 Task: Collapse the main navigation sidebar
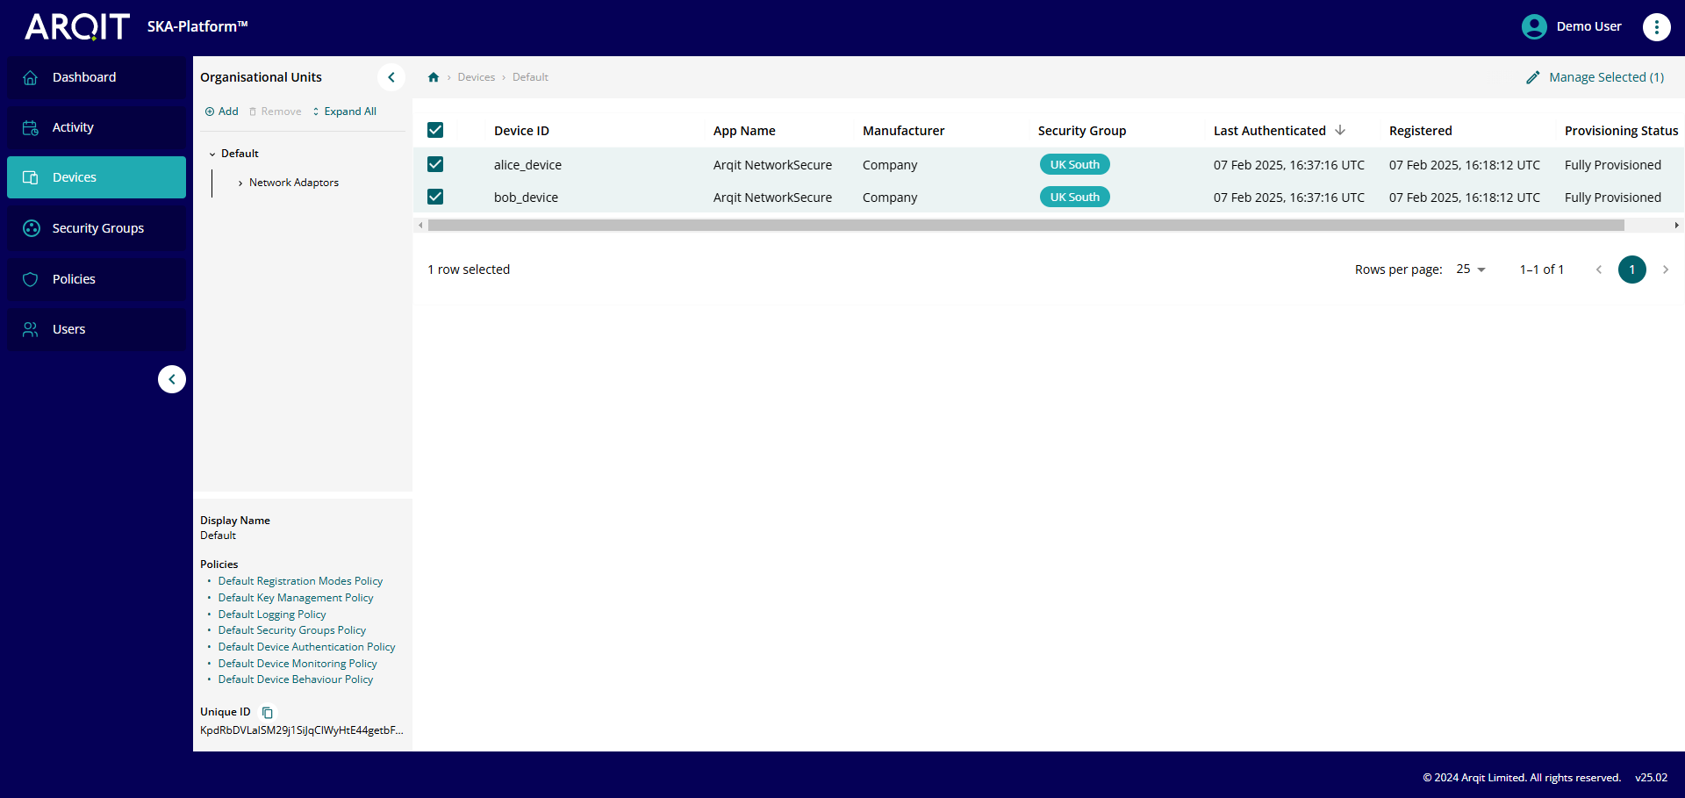click(x=172, y=379)
